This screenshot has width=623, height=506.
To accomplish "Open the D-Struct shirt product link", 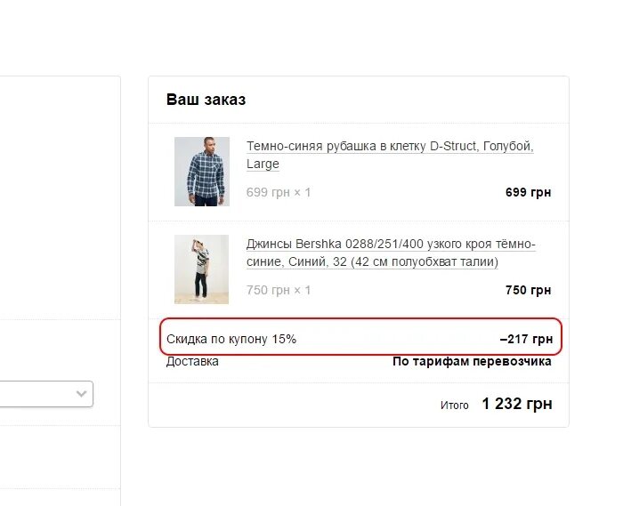I will tap(389, 147).
